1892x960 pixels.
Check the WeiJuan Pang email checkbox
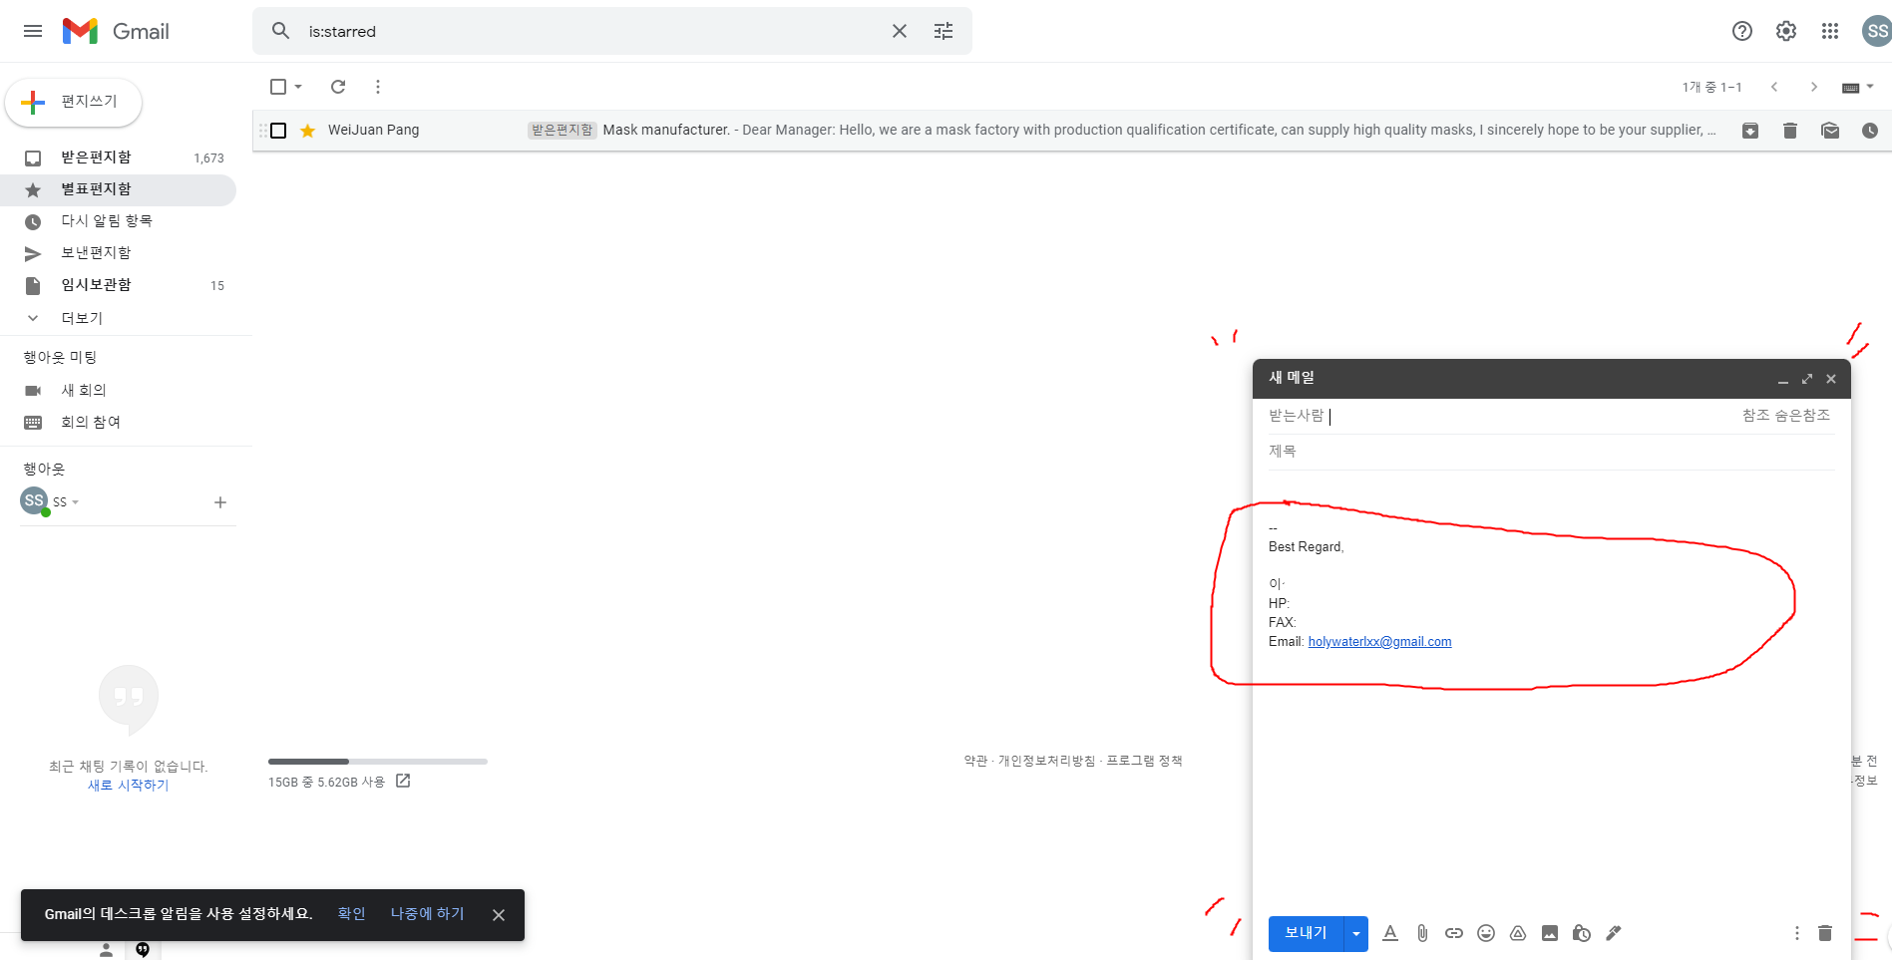278,131
